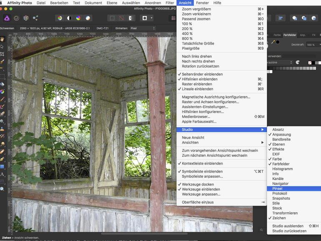Click the Photo Persona icon

(x=7, y=18)
